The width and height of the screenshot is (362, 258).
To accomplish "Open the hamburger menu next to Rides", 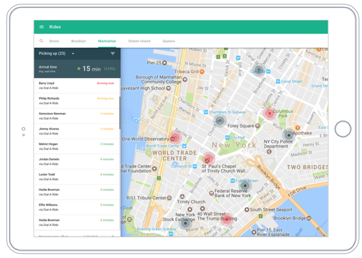I will pos(42,27).
